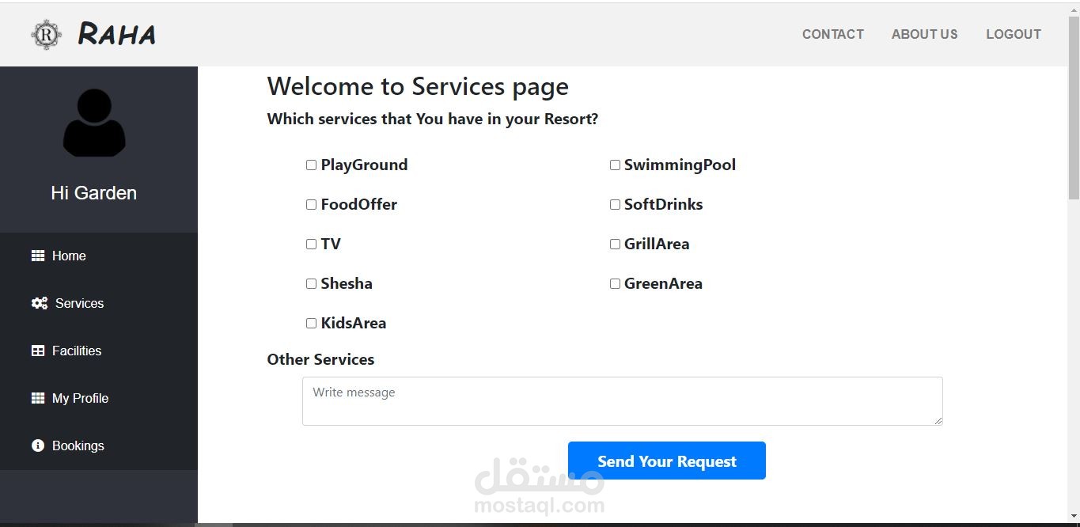Click the My Profile grid icon
The image size is (1080, 527).
pyautogui.click(x=38, y=398)
